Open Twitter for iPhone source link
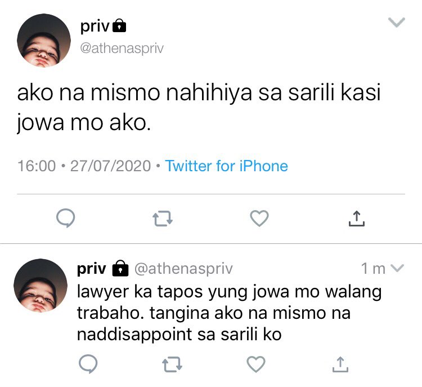This screenshot has width=422, height=387. point(226,166)
